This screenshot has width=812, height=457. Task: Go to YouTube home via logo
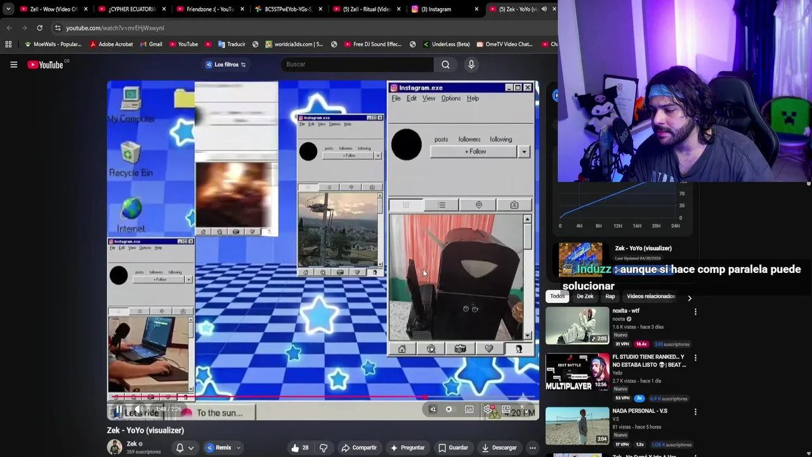46,64
